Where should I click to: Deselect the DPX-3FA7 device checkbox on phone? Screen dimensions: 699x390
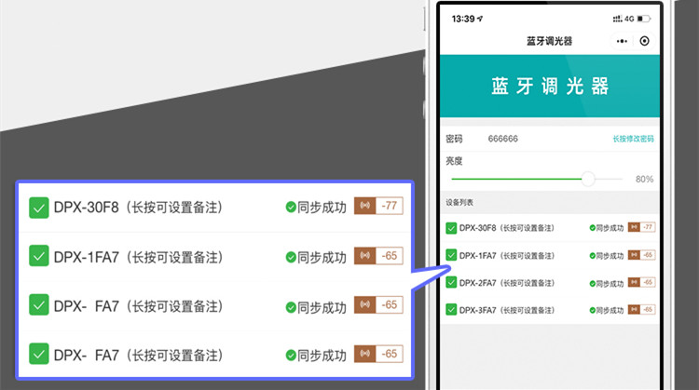click(452, 309)
